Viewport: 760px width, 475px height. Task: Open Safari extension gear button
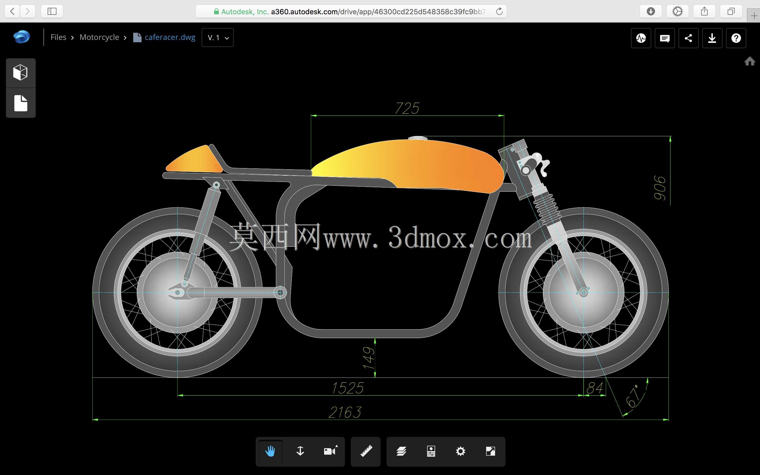tap(677, 11)
